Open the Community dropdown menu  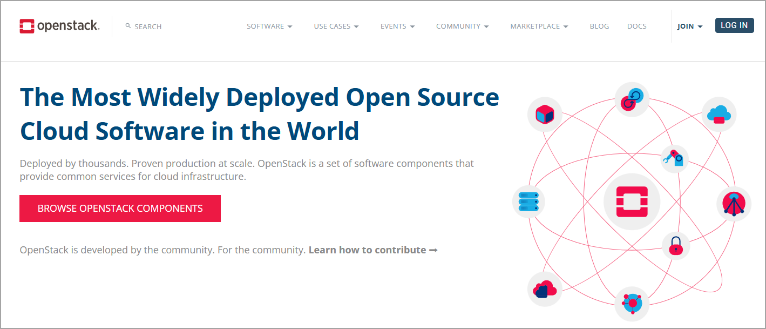coord(463,26)
